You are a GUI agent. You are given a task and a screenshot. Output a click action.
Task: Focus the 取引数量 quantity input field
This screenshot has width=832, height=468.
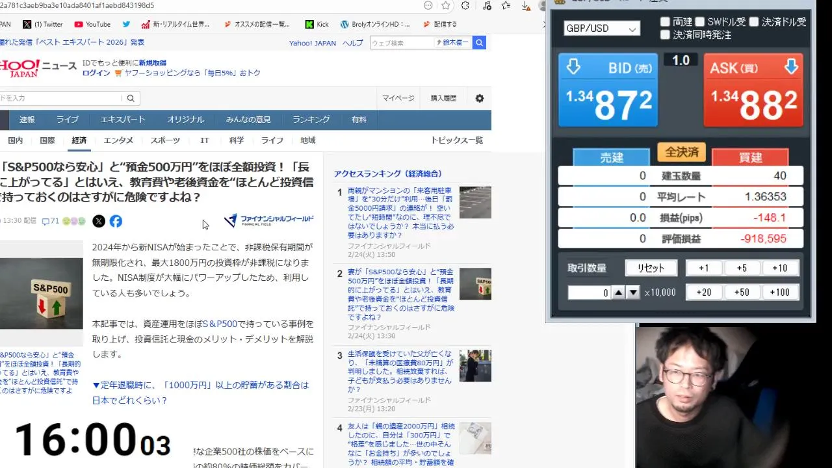(x=590, y=292)
